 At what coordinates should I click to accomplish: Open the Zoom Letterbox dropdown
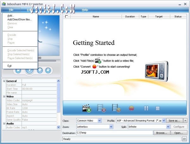click(111, 127)
